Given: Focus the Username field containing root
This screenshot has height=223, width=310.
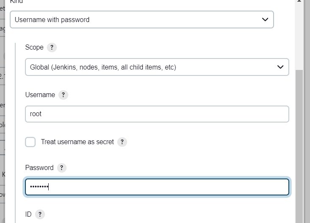Looking at the screenshot, I should pyautogui.click(x=157, y=114).
